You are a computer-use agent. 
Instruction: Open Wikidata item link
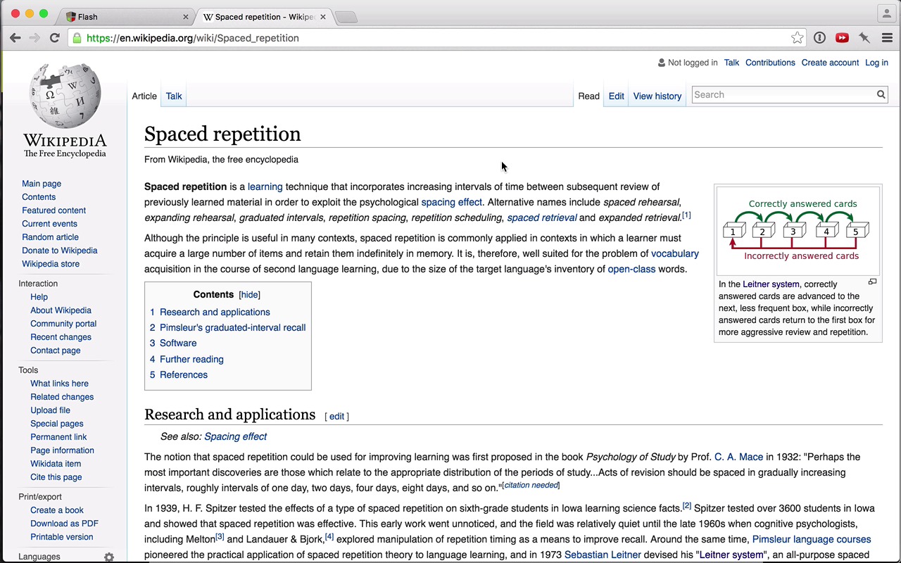click(56, 464)
